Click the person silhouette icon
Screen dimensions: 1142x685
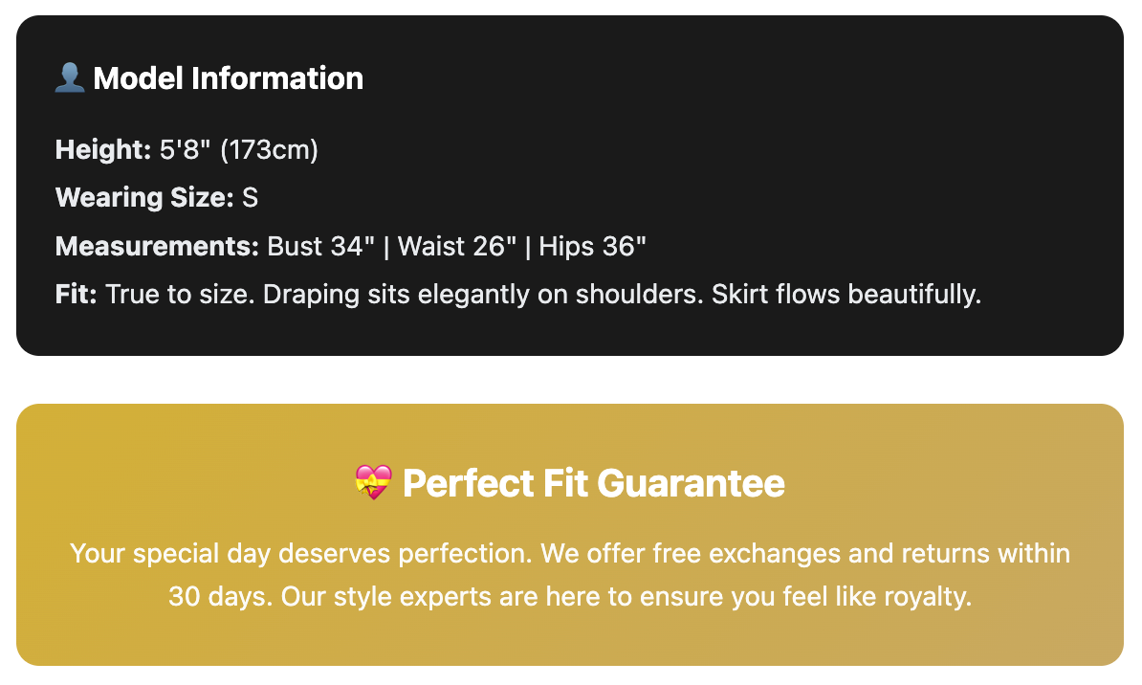pos(70,77)
